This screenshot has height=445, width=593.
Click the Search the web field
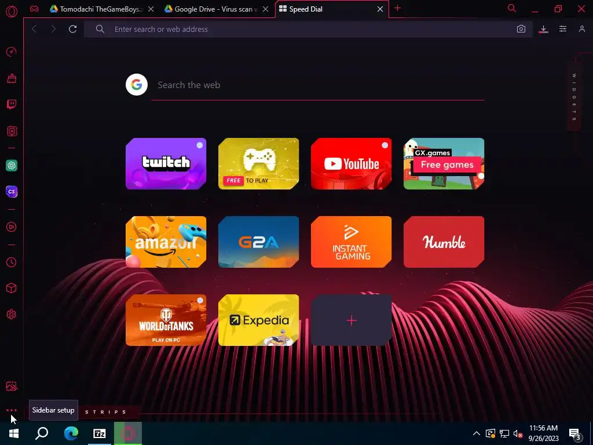(318, 85)
